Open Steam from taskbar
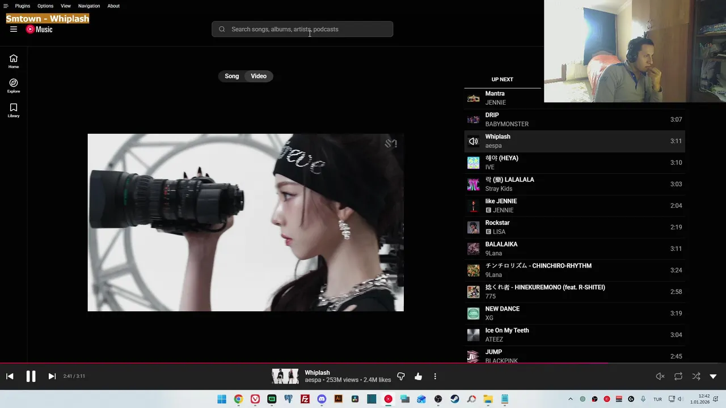 (x=455, y=399)
